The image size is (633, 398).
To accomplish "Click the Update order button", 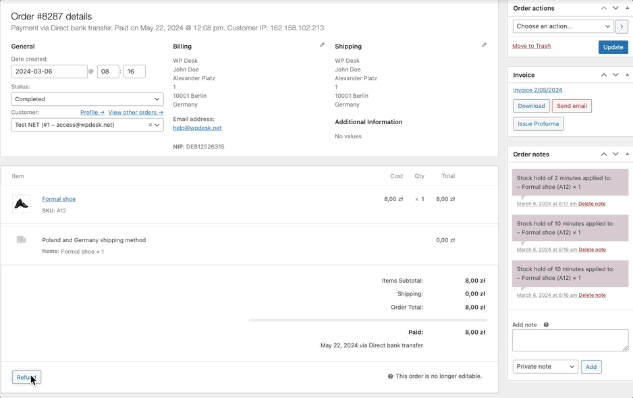I will point(613,47).
